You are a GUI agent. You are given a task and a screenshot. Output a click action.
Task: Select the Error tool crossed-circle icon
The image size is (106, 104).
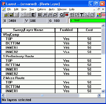point(92,15)
